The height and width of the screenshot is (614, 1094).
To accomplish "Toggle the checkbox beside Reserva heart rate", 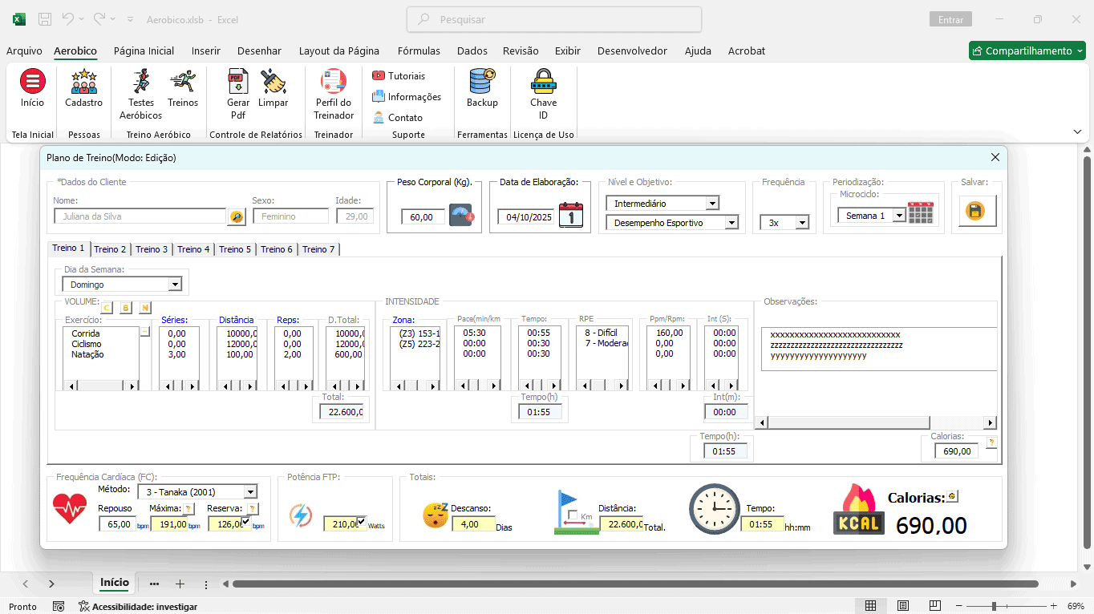I will [245, 522].
